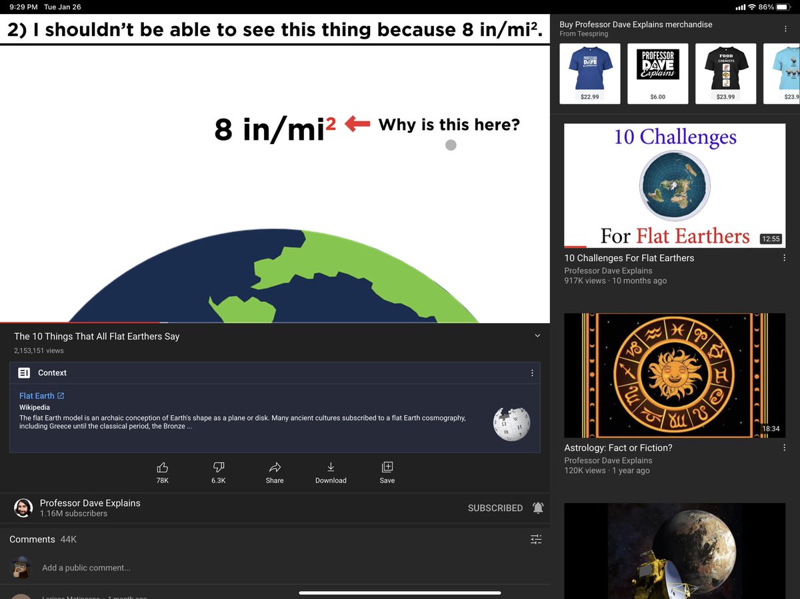
Task: Click the video title The 10 Things That All Flat Earthers Say
Action: (97, 336)
